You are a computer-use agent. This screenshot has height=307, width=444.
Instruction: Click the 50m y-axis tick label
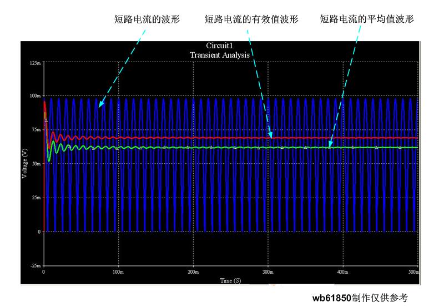(x=36, y=164)
